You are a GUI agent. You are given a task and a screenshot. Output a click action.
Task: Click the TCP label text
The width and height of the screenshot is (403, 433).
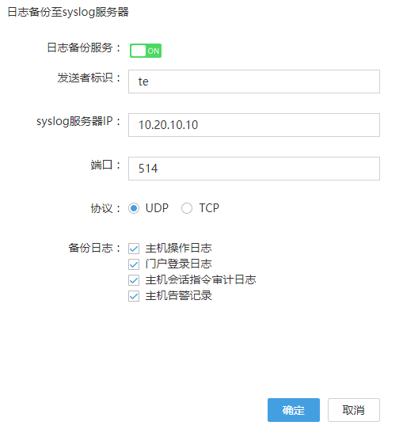[x=209, y=208]
